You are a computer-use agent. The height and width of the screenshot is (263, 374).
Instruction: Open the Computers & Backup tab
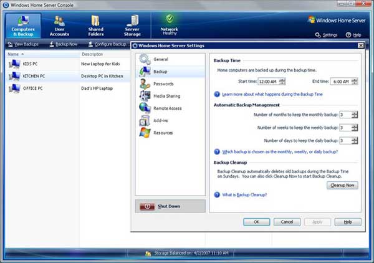coord(23,26)
